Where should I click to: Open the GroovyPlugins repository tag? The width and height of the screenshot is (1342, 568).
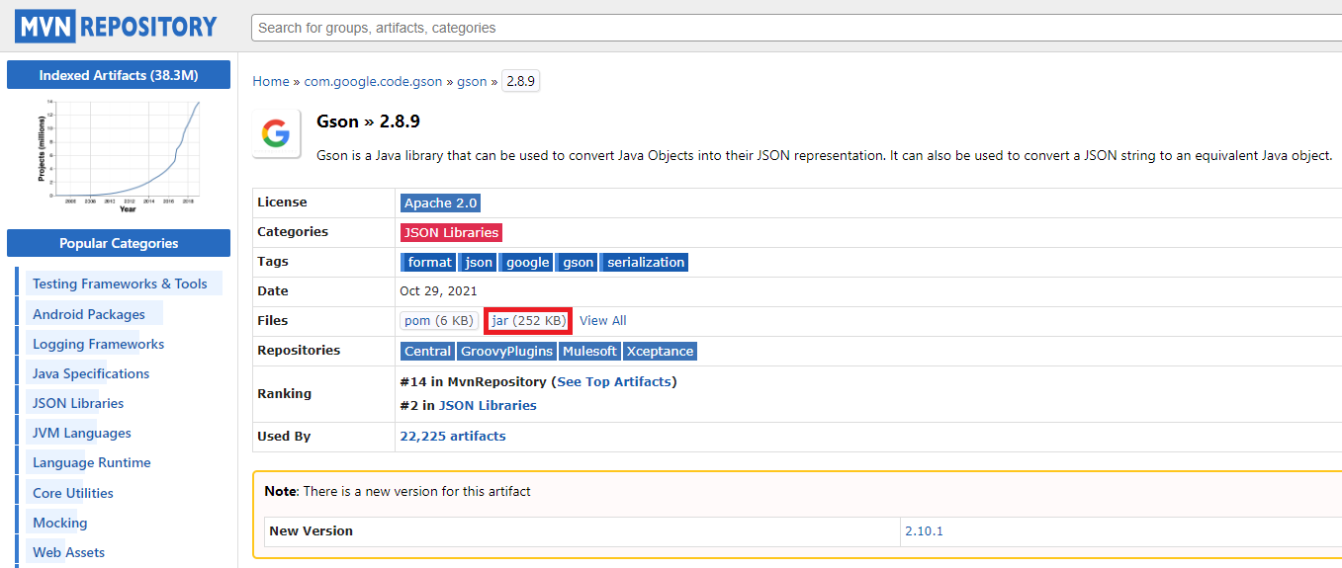coord(507,351)
